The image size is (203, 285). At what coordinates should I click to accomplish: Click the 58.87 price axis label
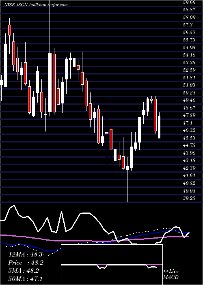(x=189, y=10)
